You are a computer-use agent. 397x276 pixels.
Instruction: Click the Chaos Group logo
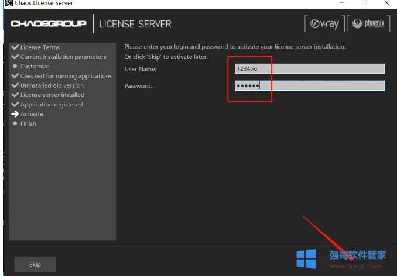[x=49, y=24]
